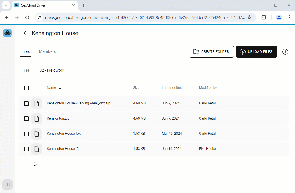Viewport: 295px width, 193px height.
Task: Open the GeoCloud Drive home logo icon
Action: tap(7, 33)
